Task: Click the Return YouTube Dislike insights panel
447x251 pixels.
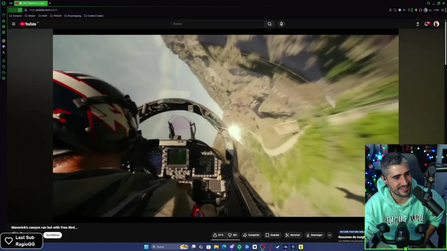Action: coord(351,236)
